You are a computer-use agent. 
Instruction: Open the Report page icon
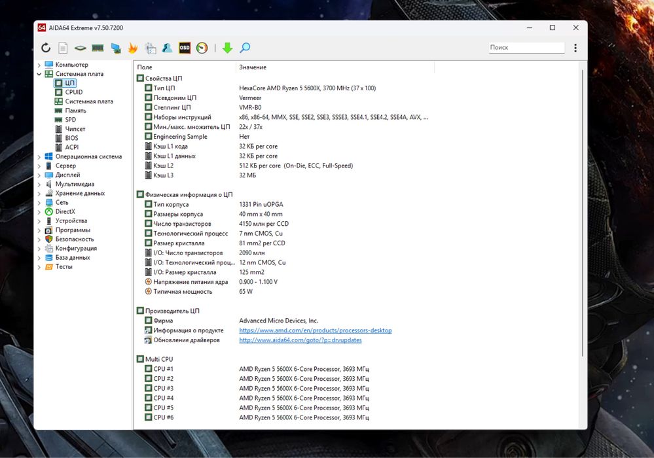click(63, 48)
